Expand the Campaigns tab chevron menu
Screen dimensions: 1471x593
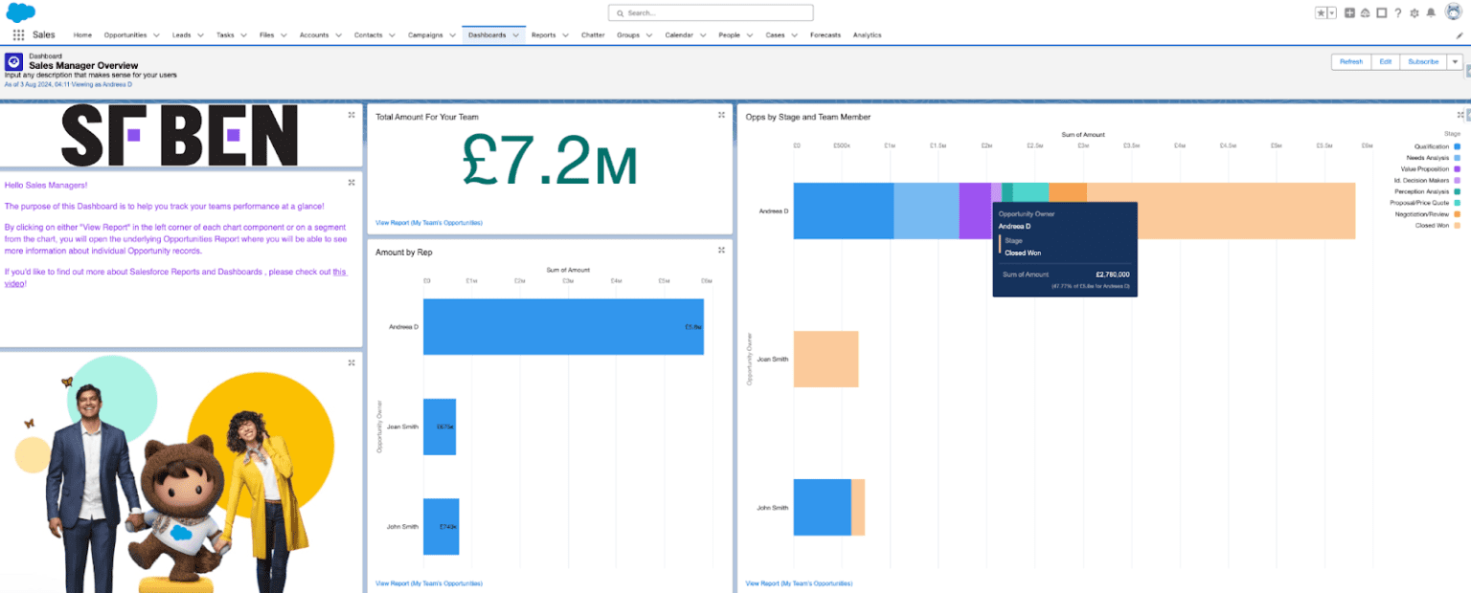tap(452, 35)
